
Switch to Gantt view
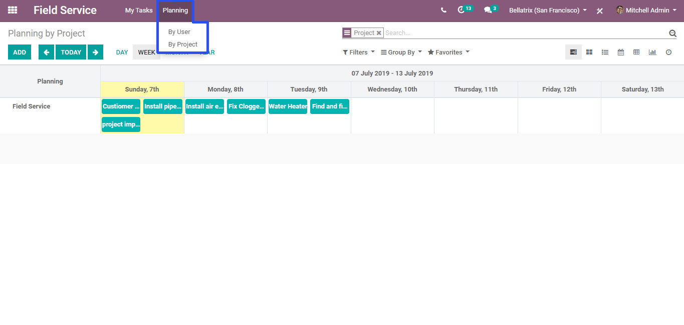pos(573,52)
